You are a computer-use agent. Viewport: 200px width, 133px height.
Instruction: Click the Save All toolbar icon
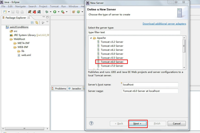click(x=18, y=12)
